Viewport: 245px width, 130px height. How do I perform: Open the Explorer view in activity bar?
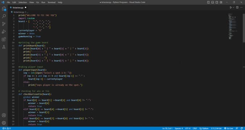(4, 9)
